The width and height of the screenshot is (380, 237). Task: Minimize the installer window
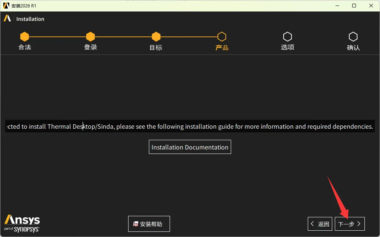tap(337, 6)
